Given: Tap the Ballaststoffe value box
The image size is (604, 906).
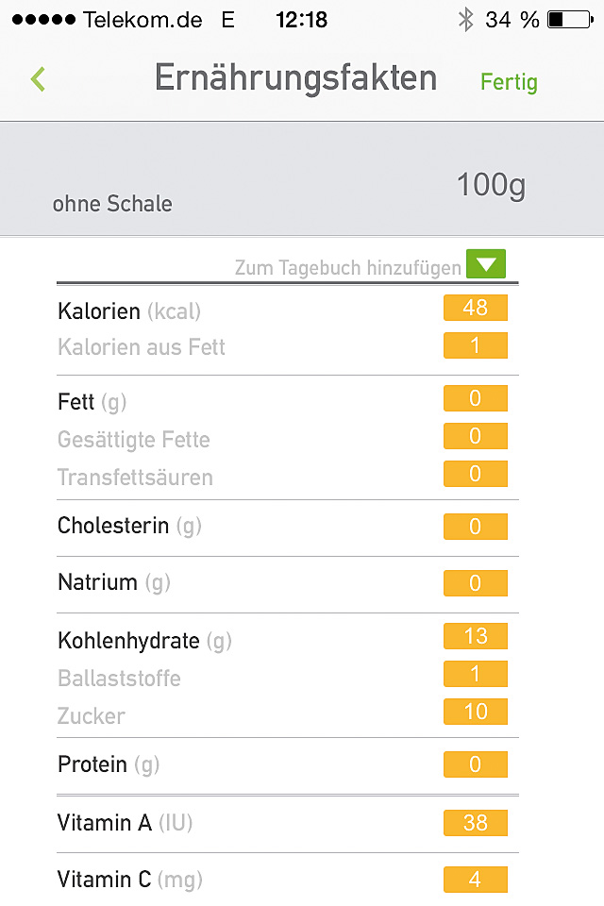Looking at the screenshot, I should coord(475,674).
